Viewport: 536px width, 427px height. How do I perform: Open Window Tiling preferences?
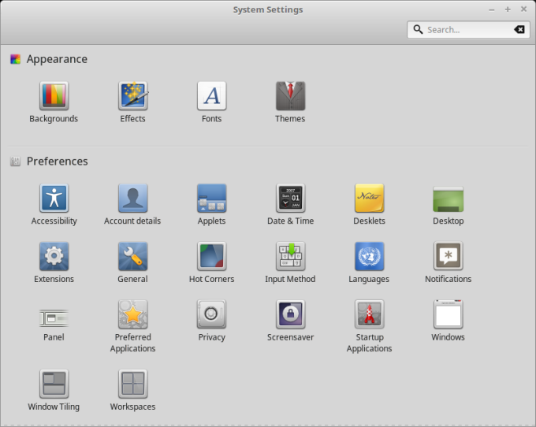coord(54,384)
